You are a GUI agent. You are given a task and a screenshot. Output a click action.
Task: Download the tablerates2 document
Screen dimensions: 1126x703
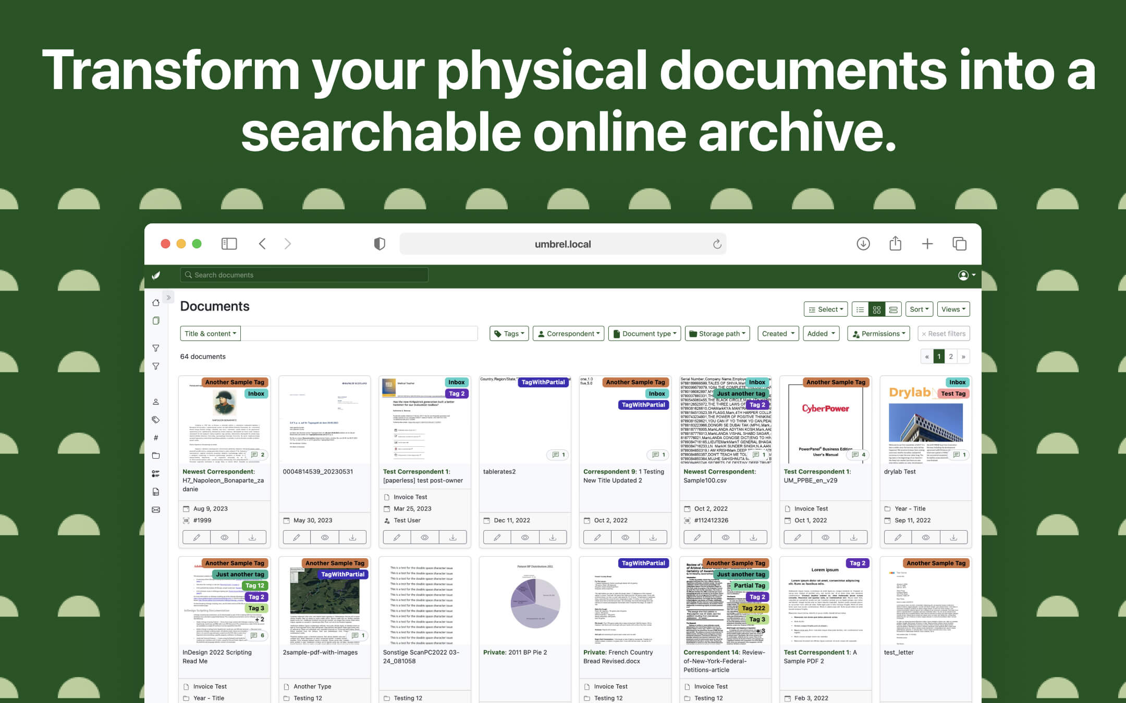coord(553,537)
